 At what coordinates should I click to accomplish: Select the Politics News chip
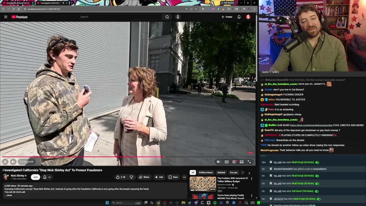[206, 173]
